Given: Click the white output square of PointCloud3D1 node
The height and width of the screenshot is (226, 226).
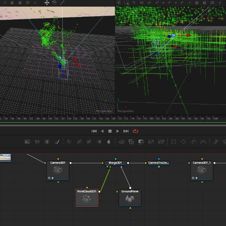Looking at the screenshot, I should [99, 192].
